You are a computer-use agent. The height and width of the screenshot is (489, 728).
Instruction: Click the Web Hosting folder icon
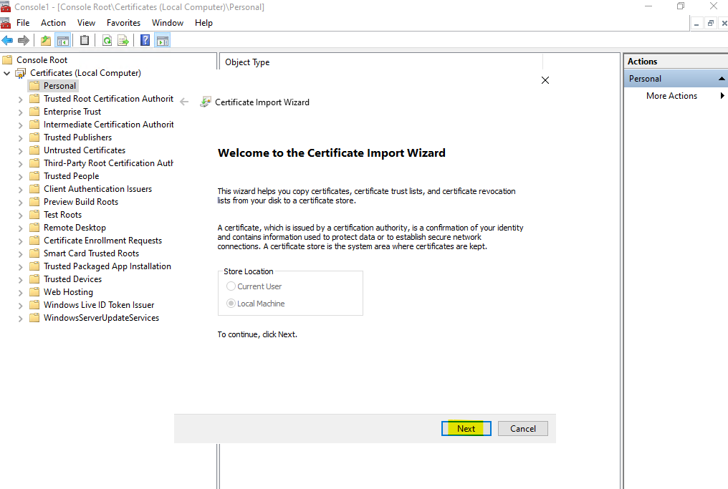(34, 292)
